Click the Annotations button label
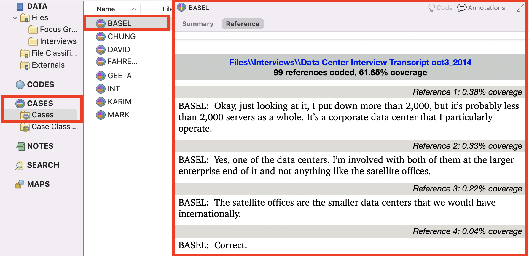The image size is (529, 256). (486, 8)
